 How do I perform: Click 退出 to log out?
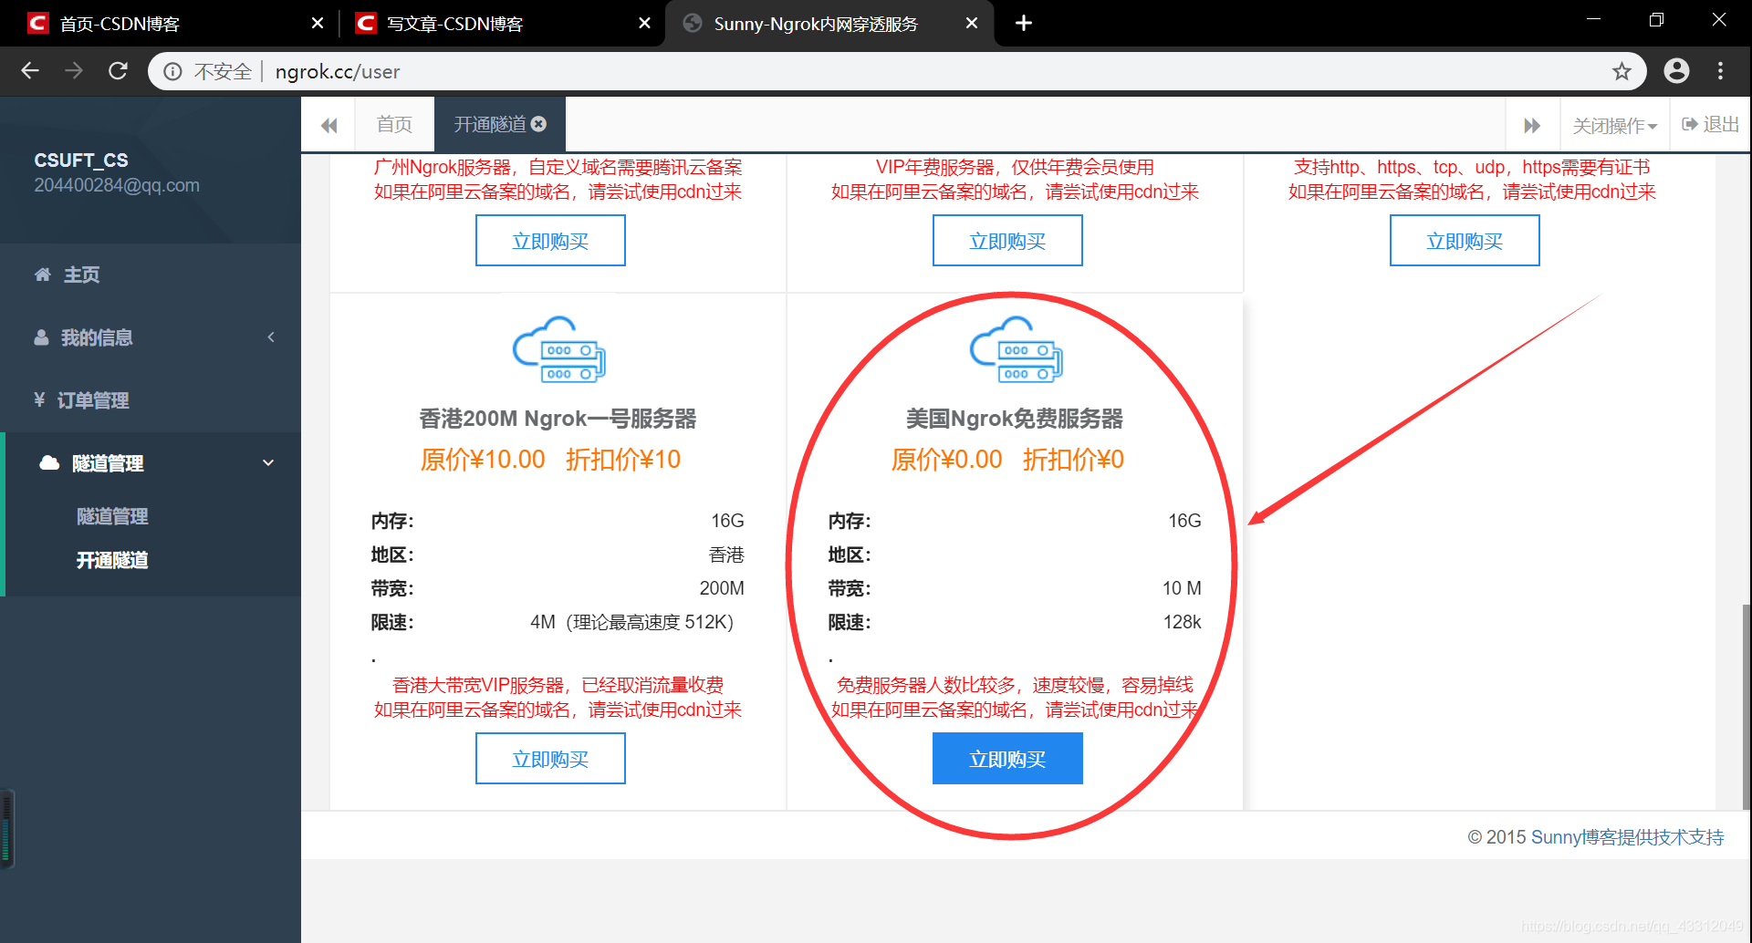[1711, 124]
